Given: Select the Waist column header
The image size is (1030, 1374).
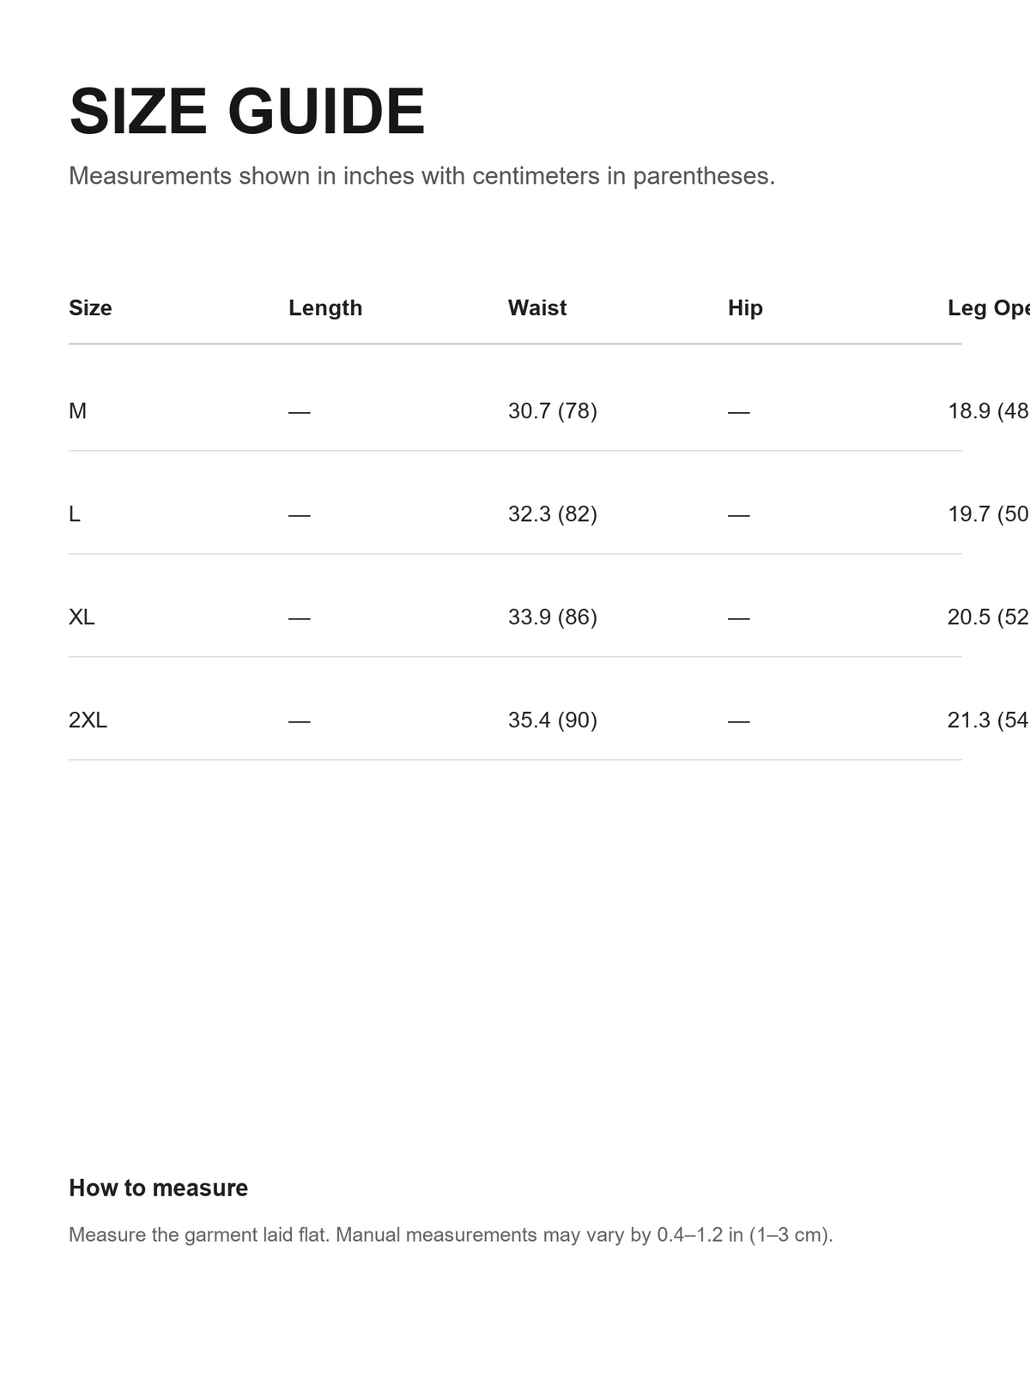Looking at the screenshot, I should tap(537, 307).
